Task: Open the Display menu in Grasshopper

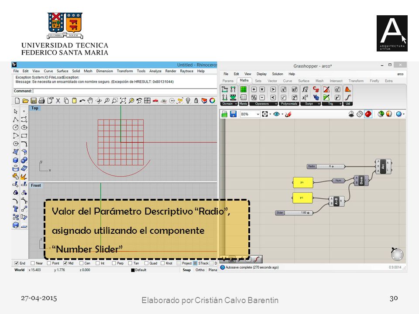Action: click(x=261, y=74)
